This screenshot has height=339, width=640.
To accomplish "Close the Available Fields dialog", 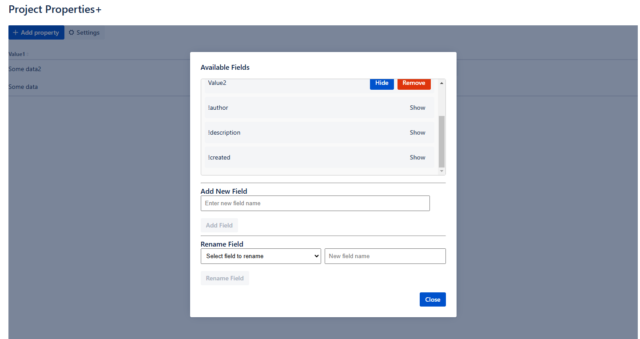I will pyautogui.click(x=432, y=300).
